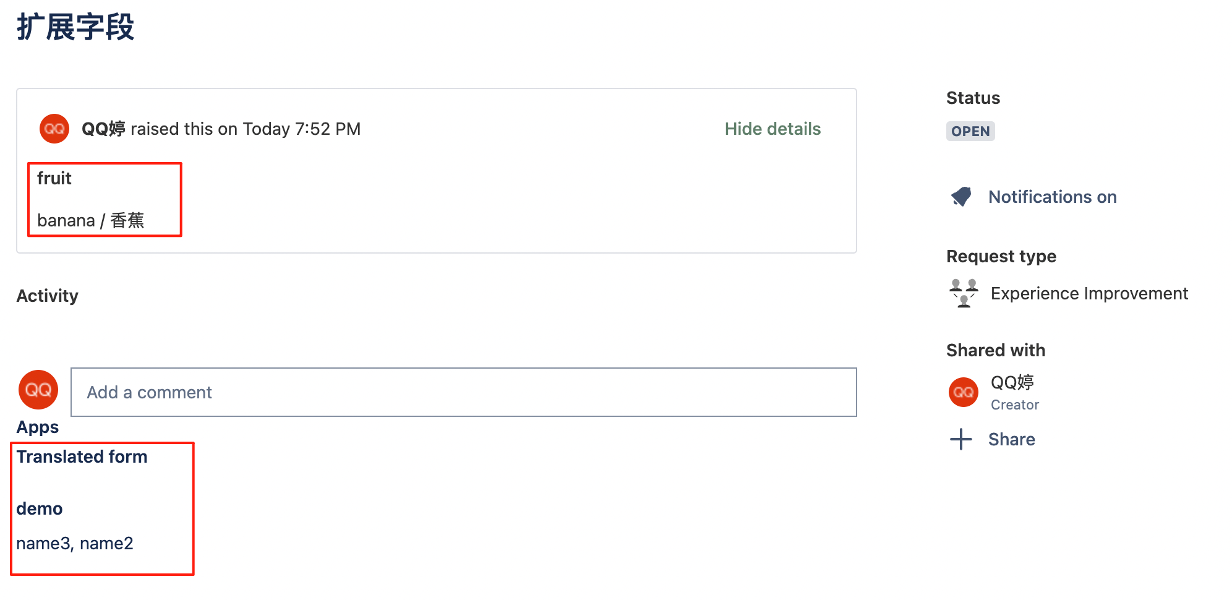Select the QQ婷 creator name in sidebar

pos(1012,382)
